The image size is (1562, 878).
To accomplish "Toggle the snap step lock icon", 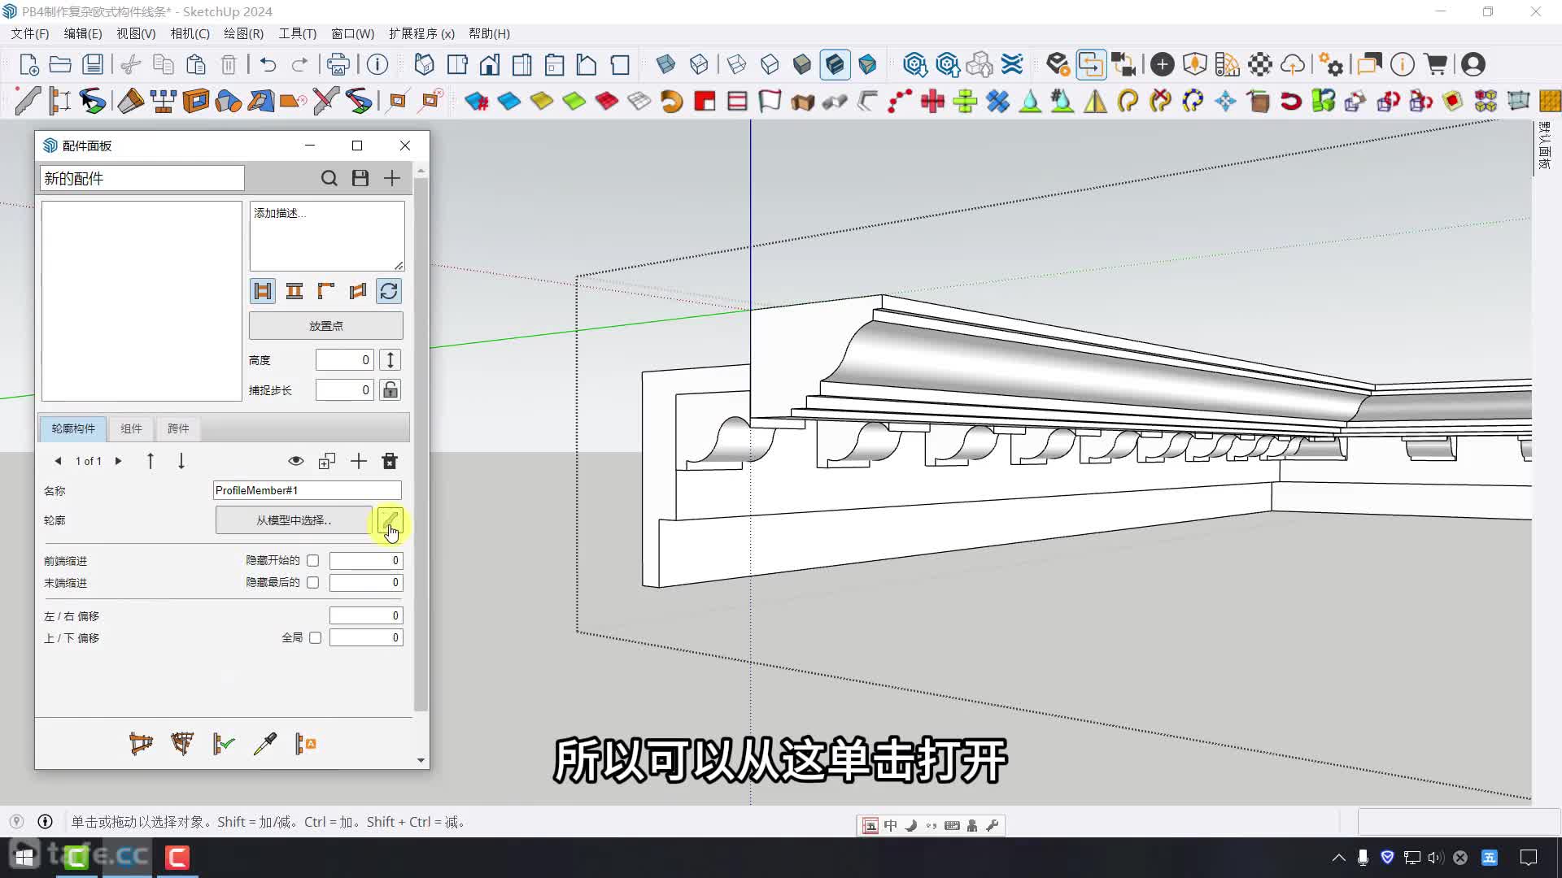I will click(390, 389).
